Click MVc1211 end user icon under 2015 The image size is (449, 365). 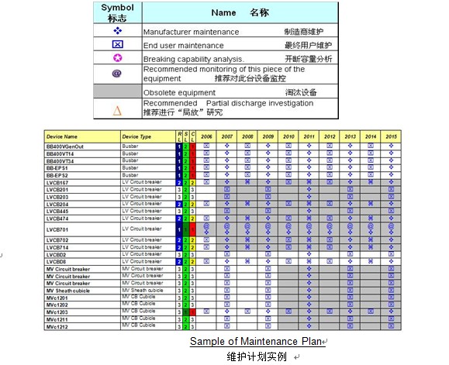(x=391, y=319)
